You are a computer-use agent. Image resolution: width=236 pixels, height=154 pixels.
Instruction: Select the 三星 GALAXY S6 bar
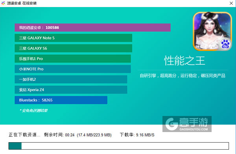[73, 48]
